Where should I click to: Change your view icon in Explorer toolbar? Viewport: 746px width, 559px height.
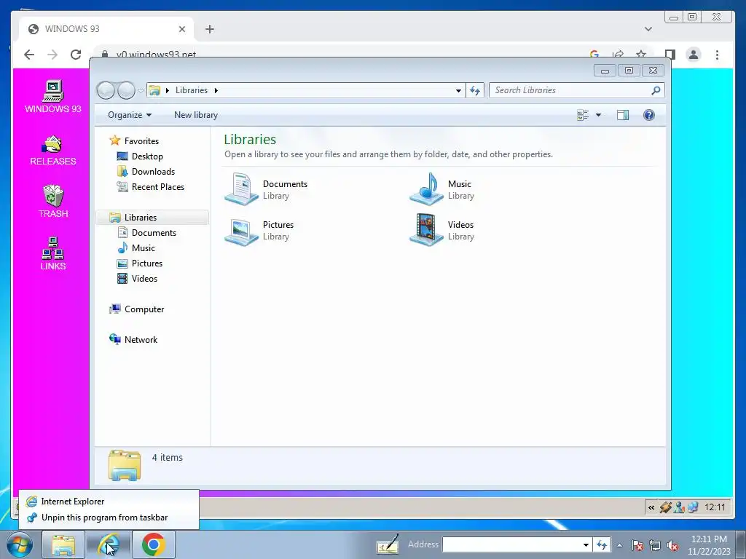[x=583, y=115]
